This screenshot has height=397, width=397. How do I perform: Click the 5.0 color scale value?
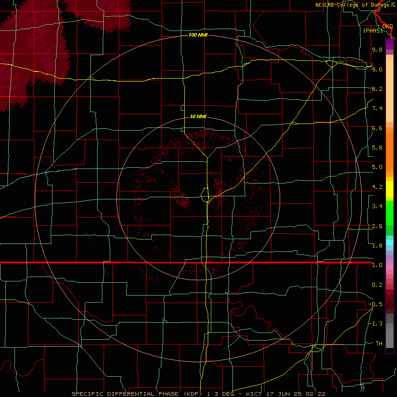(377, 167)
